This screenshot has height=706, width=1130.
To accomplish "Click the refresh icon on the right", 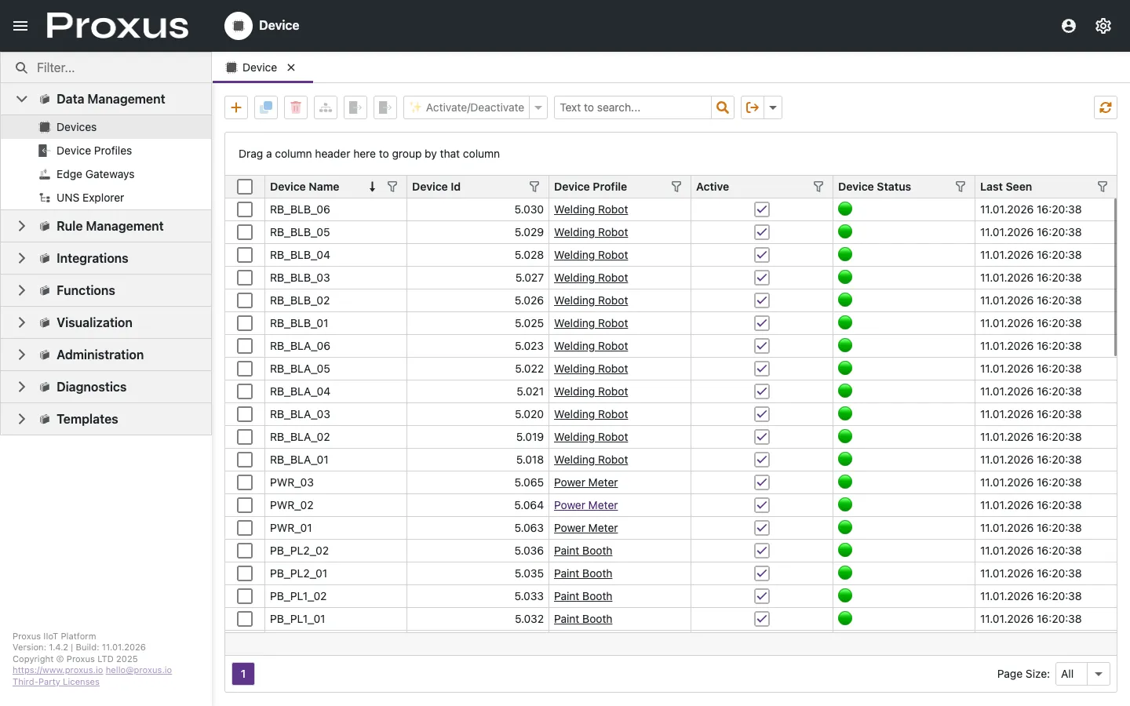I will (x=1105, y=107).
